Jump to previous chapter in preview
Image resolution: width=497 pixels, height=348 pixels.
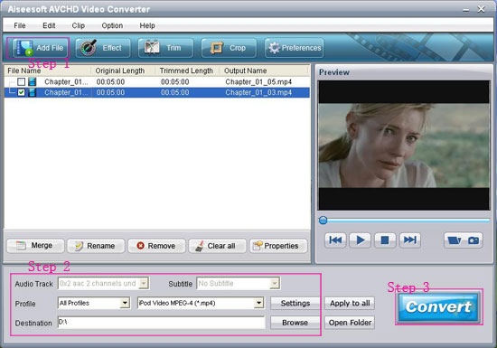pyautogui.click(x=335, y=240)
